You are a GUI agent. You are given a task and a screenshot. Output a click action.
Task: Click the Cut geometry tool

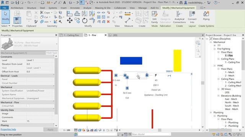click(x=44, y=17)
